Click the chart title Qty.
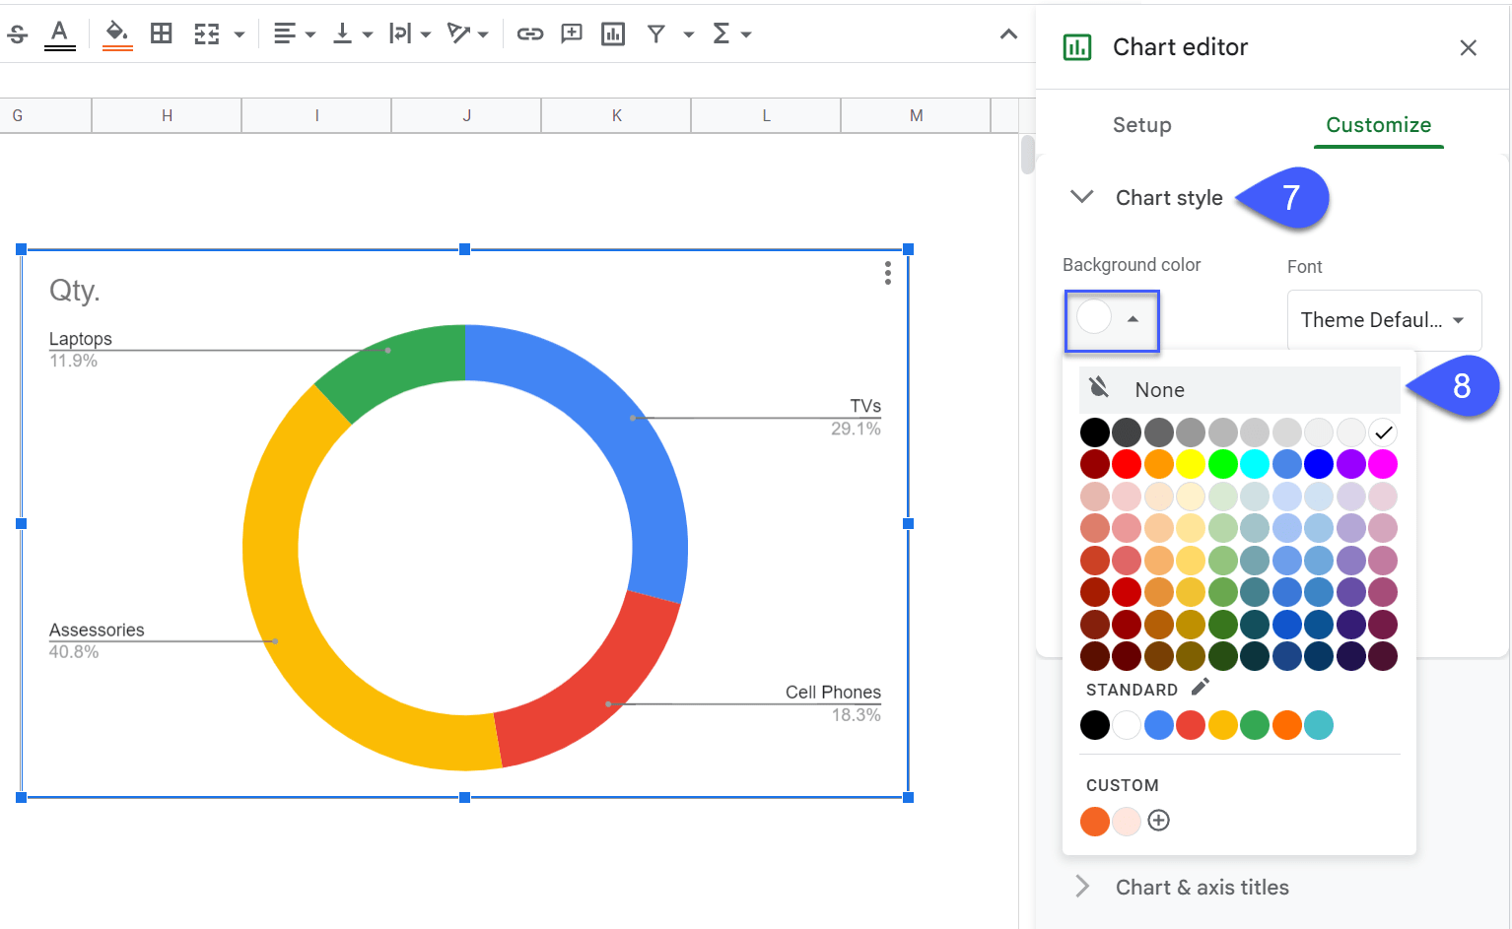Viewport: 1512px width, 929px height. click(x=75, y=291)
